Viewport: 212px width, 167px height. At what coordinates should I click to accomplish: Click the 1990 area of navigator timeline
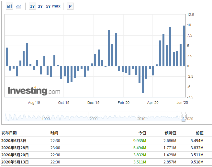pyautogui.click(x=46, y=119)
